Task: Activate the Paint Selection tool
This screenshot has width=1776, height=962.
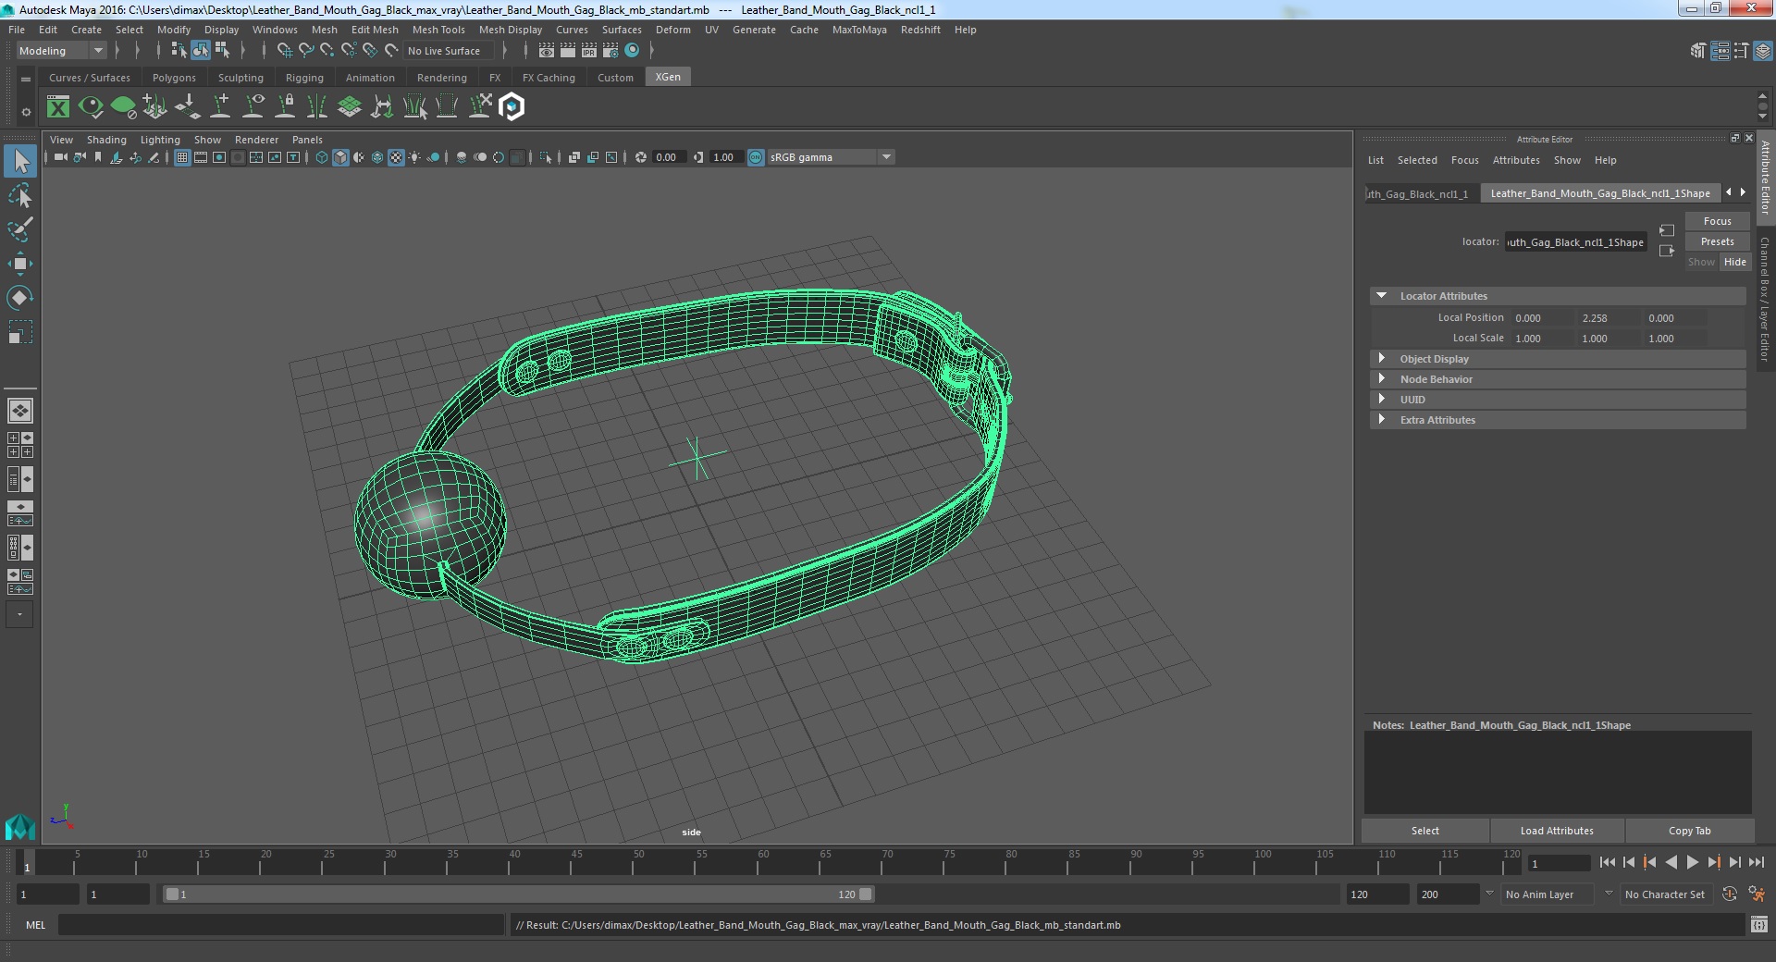Action: point(19,229)
